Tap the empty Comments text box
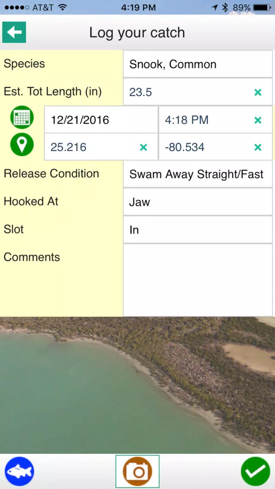 198,280
